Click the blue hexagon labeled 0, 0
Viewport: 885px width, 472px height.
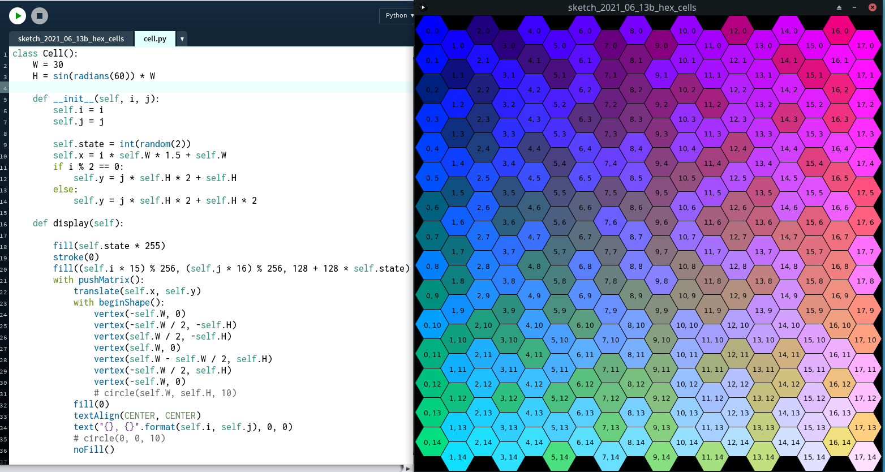point(432,31)
